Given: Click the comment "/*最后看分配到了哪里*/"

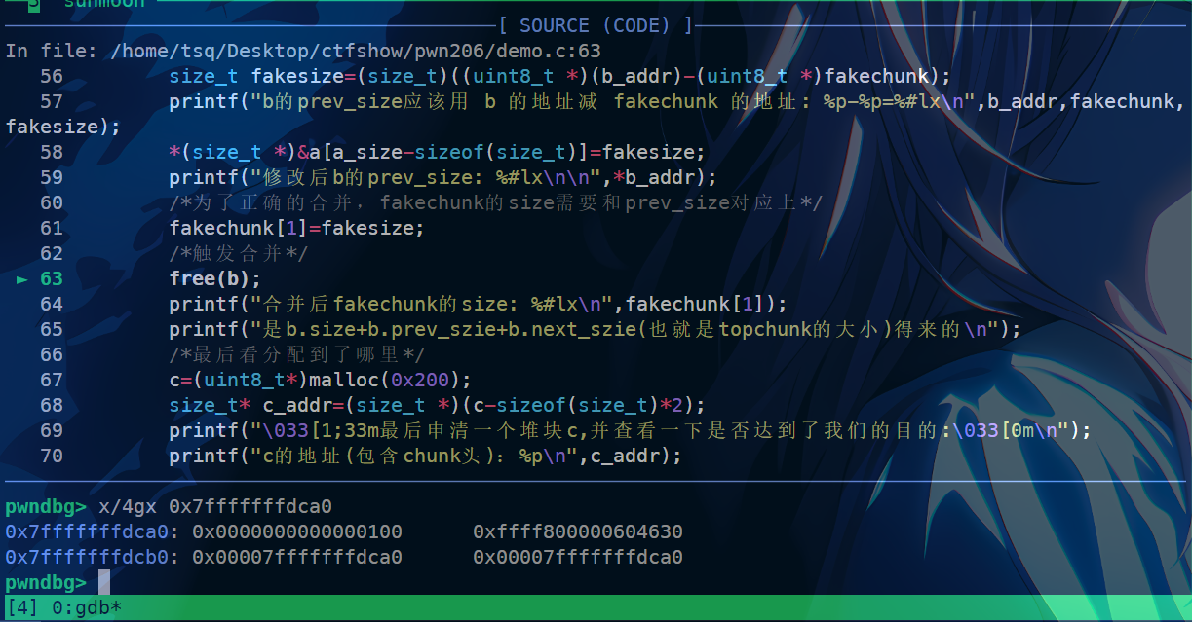Looking at the screenshot, I should (297, 354).
